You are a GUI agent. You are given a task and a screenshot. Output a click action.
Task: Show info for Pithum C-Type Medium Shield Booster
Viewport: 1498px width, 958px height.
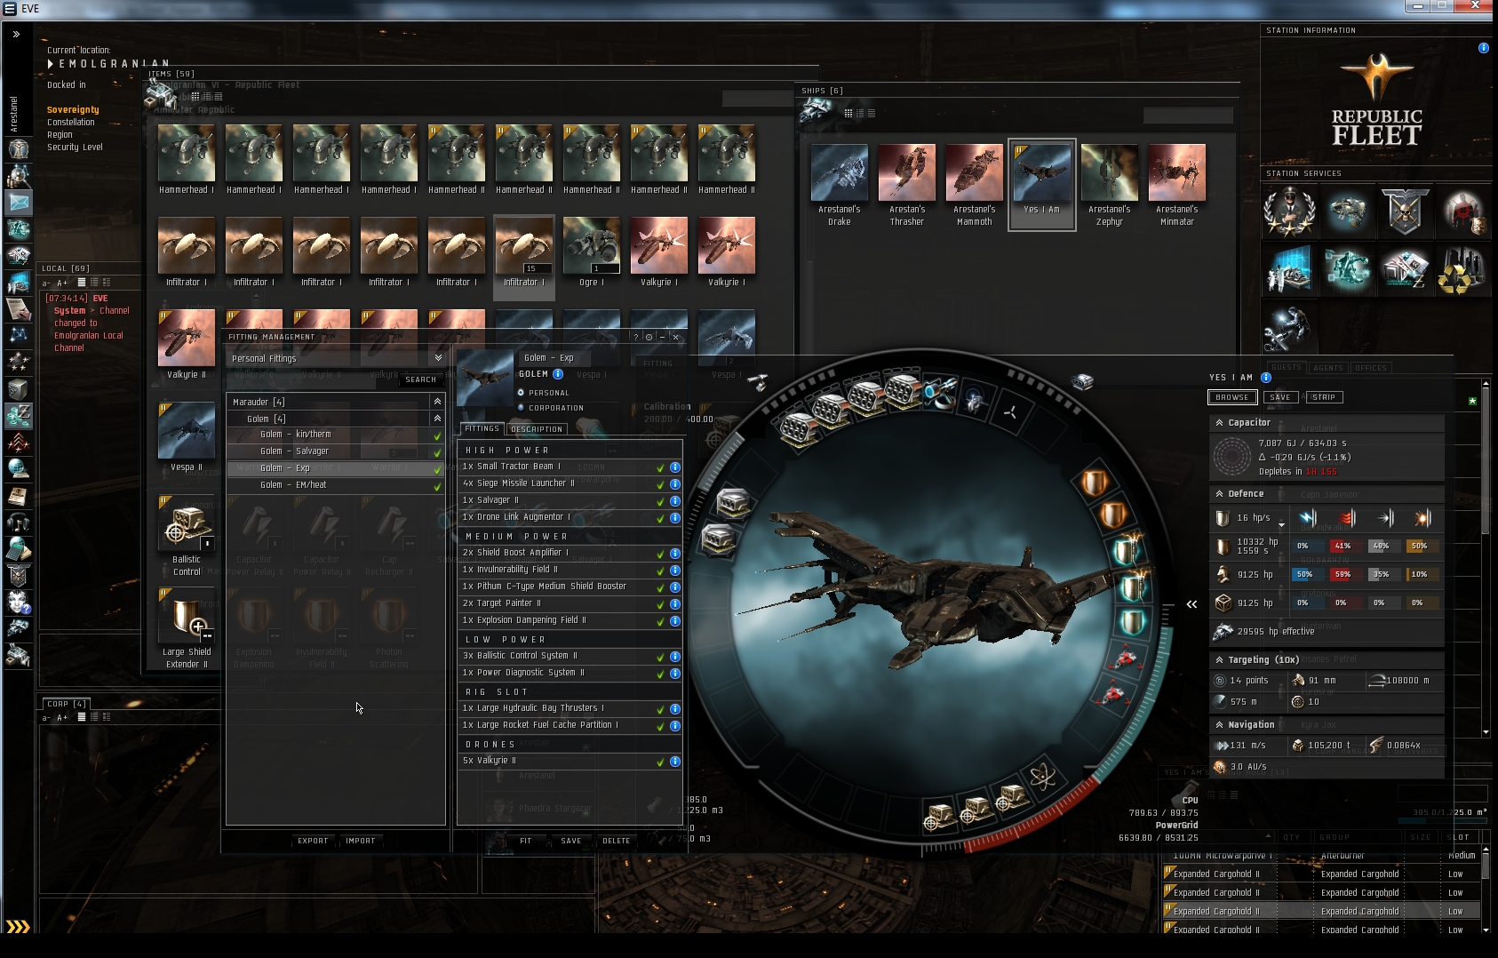point(675,587)
